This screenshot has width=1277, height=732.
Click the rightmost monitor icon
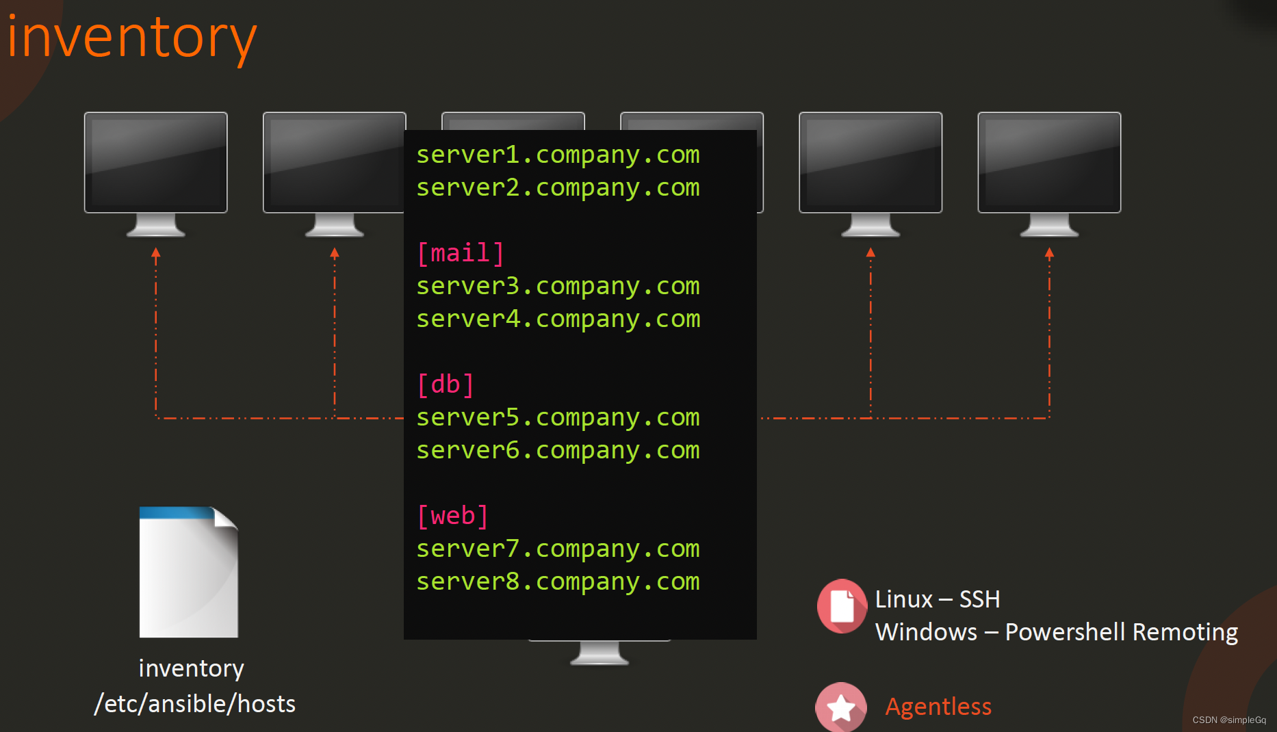[x=1049, y=174]
